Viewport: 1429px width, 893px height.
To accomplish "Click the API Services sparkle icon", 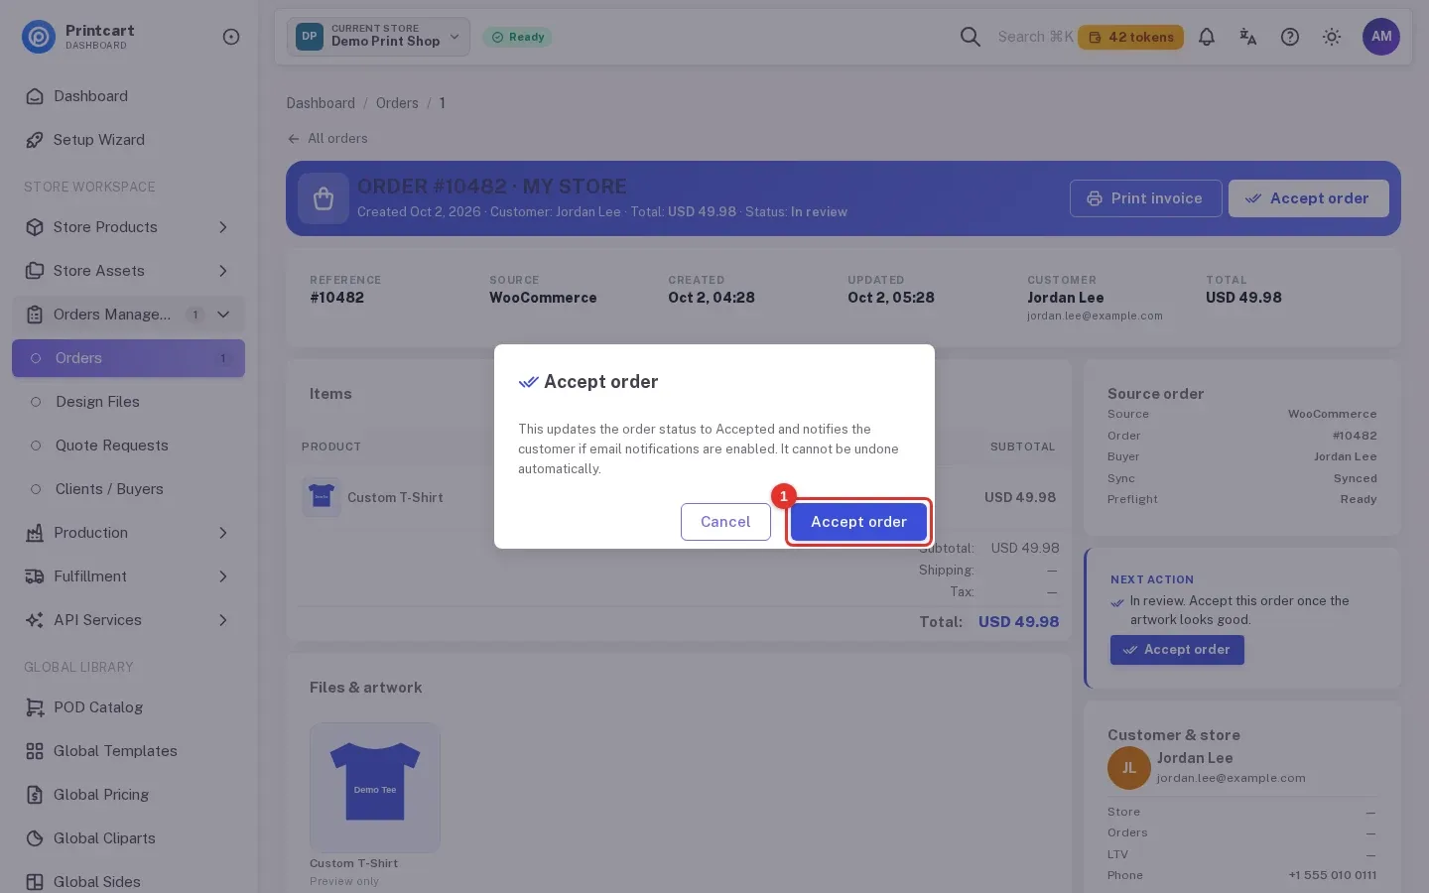I will (35, 620).
